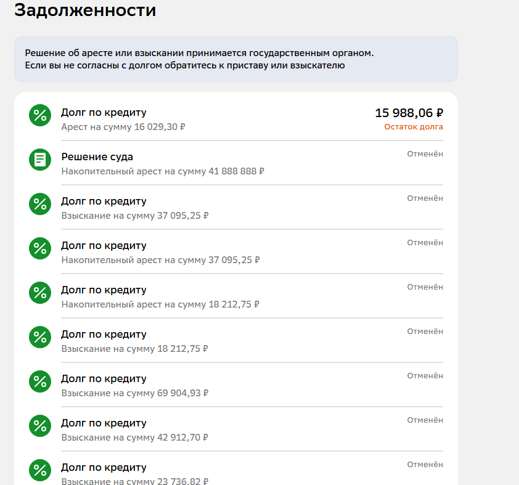Click percent icon beside Взыскание 18 212,75 ₽
This screenshot has height=485, width=519.
click(40, 337)
